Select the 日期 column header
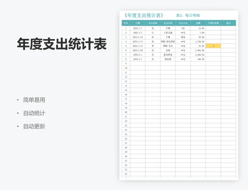This screenshot has height=190, width=248. [x=138, y=23]
